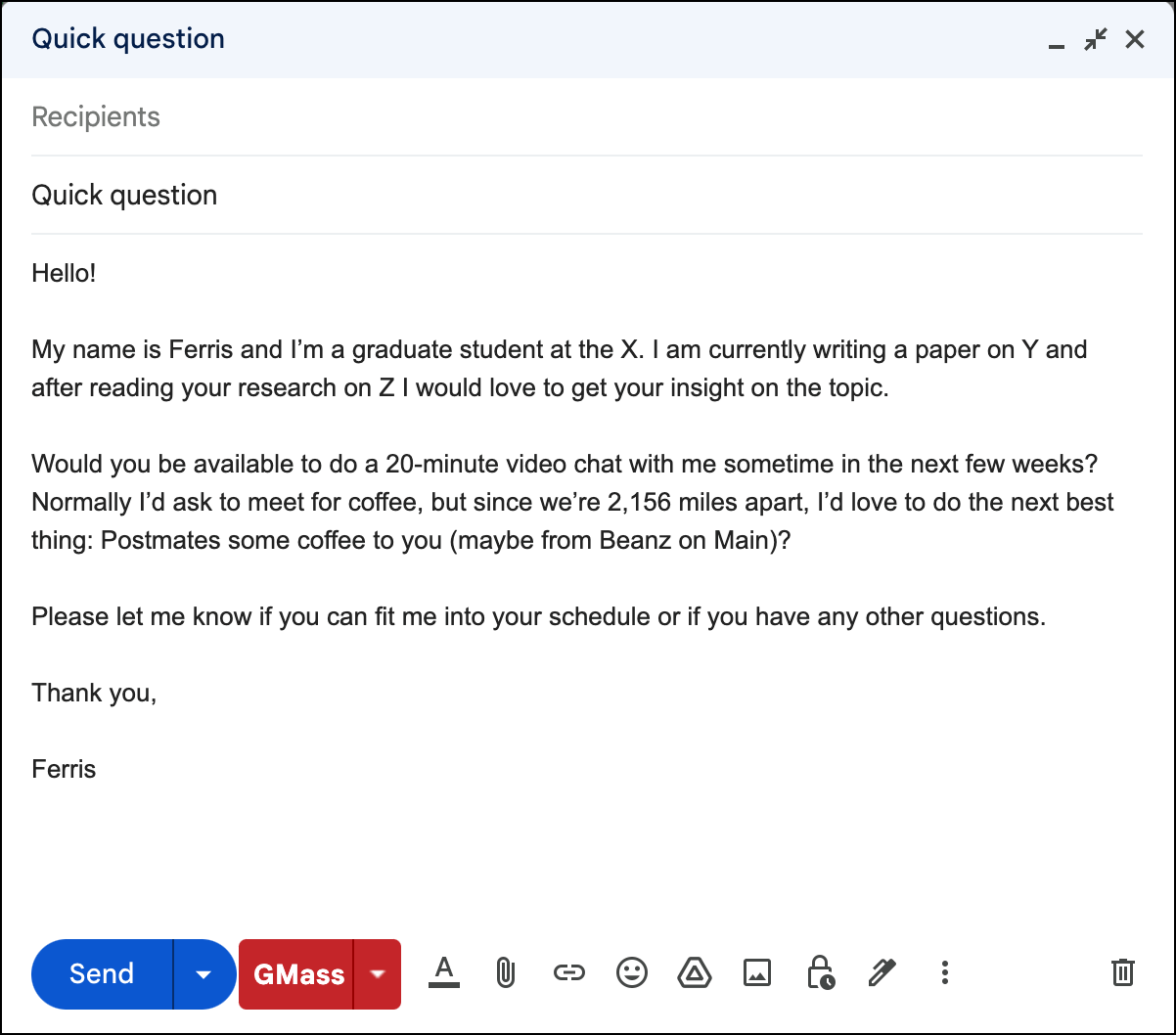The height and width of the screenshot is (1035, 1176).
Task: Insert a signature with the pen icon
Action: (882, 972)
